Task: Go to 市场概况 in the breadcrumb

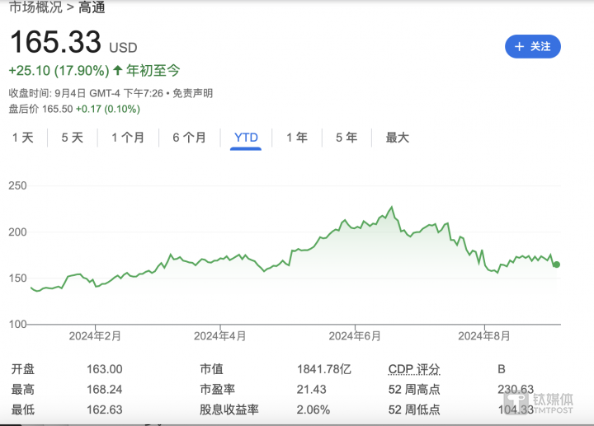Action: (35, 8)
